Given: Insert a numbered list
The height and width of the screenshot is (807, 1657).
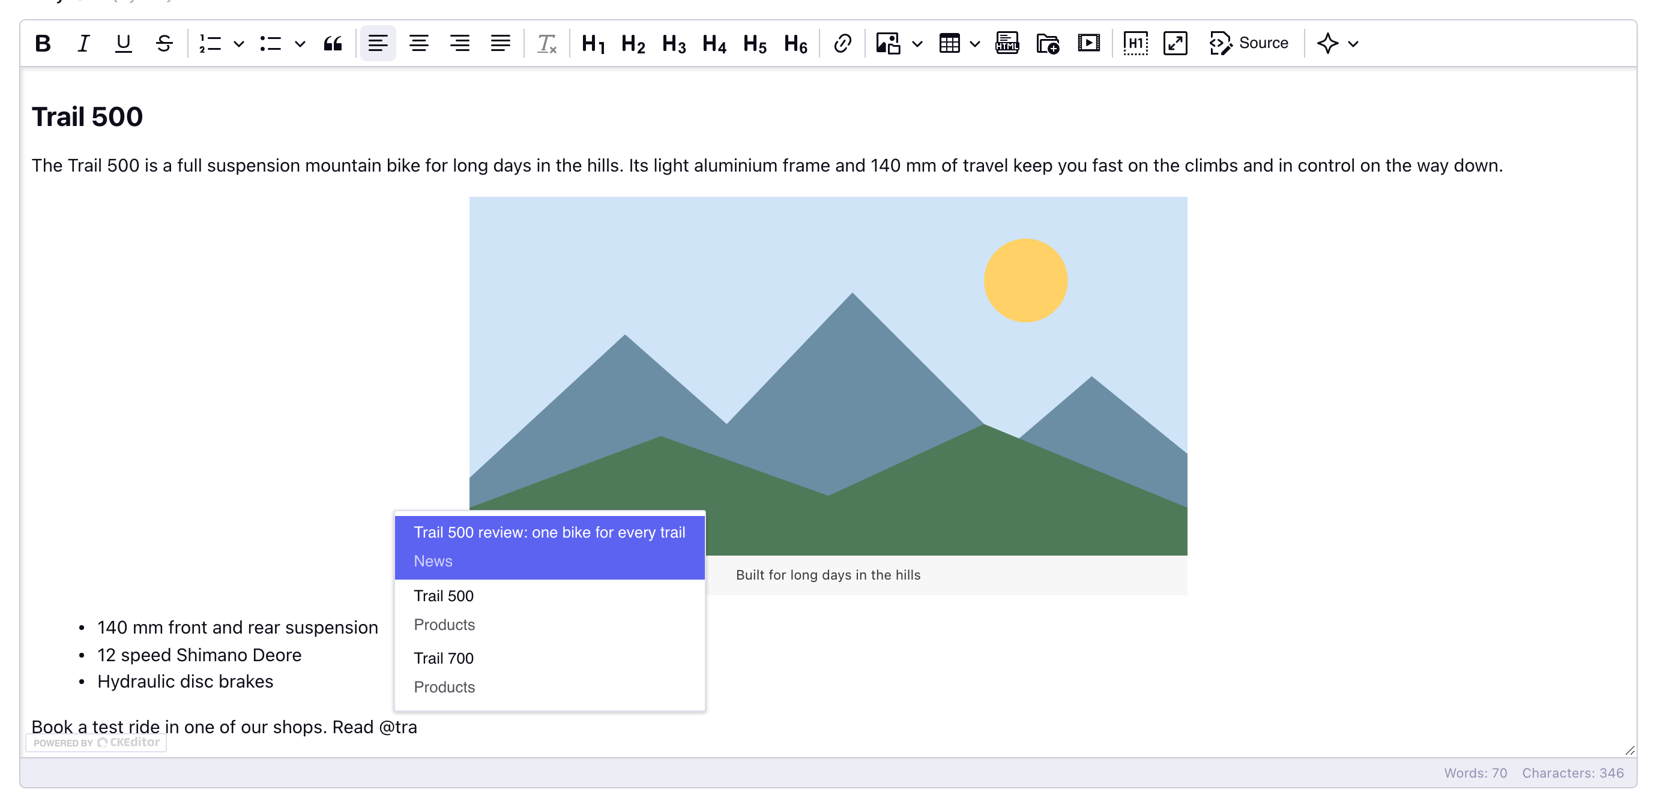Looking at the screenshot, I should click(210, 43).
